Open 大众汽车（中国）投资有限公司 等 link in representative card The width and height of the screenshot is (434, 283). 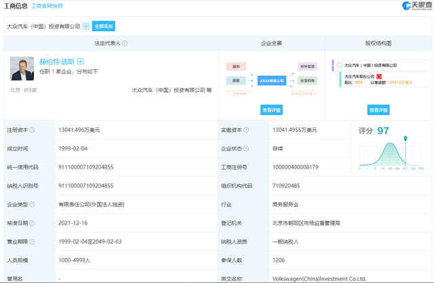pyautogui.click(x=172, y=90)
